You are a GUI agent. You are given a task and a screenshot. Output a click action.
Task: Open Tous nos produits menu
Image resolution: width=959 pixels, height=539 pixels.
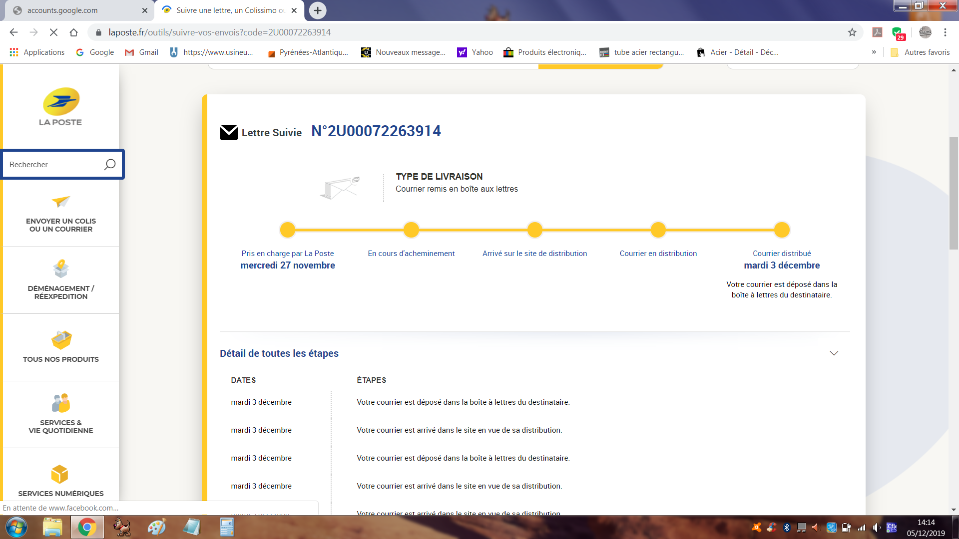61,348
